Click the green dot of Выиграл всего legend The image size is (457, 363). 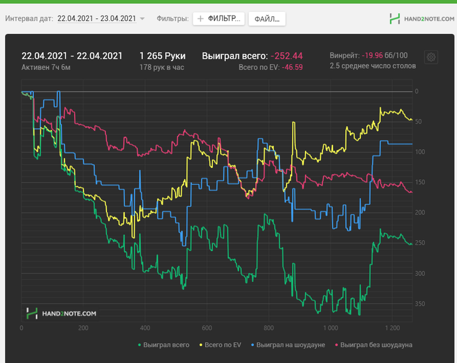click(x=140, y=345)
